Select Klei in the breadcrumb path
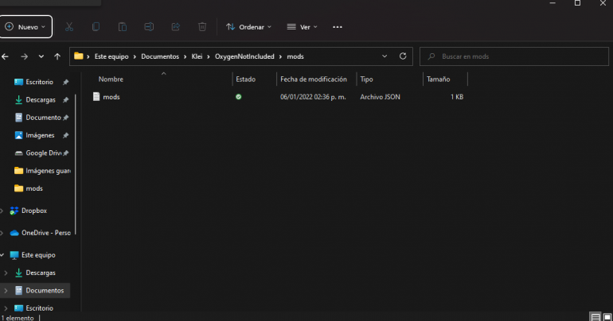Image resolution: width=613 pixels, height=321 pixels. pos(197,56)
